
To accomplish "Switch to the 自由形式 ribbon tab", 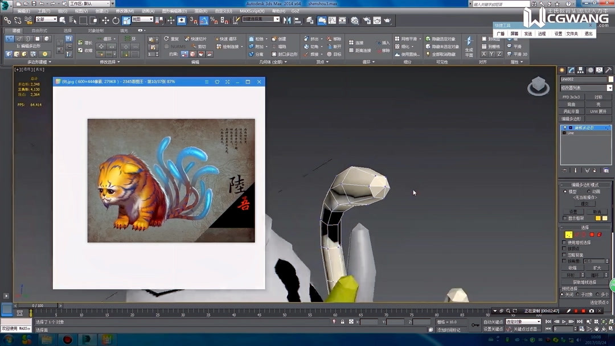I will [x=40, y=30].
